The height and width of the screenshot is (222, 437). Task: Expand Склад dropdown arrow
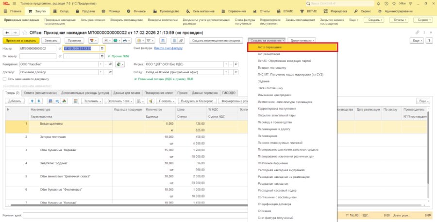(226, 72)
